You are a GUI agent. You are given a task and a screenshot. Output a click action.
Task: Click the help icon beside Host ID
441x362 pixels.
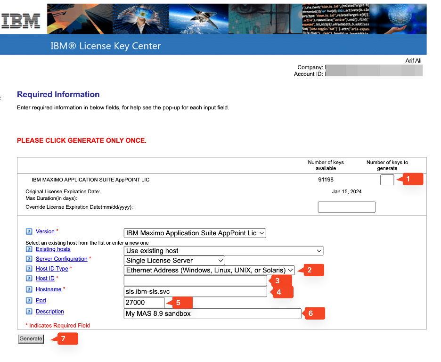point(29,278)
